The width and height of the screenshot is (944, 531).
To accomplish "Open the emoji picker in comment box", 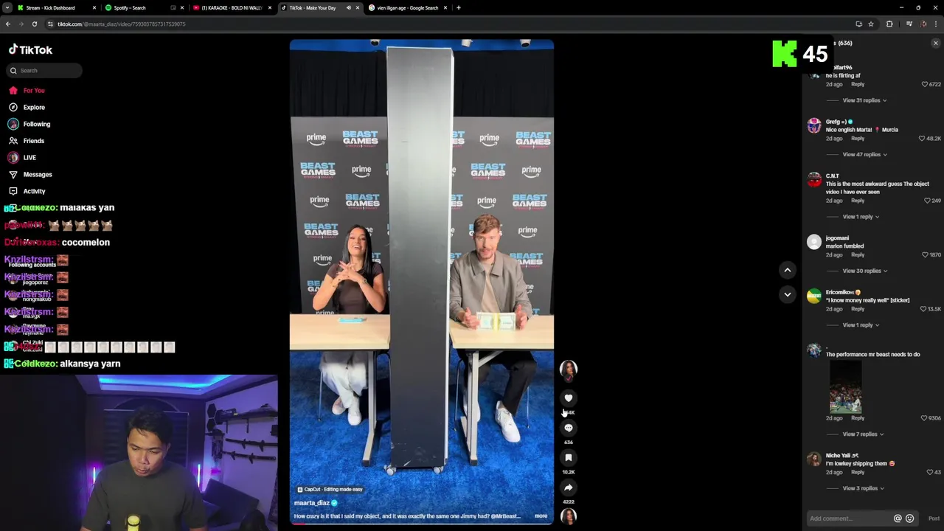I will [909, 518].
